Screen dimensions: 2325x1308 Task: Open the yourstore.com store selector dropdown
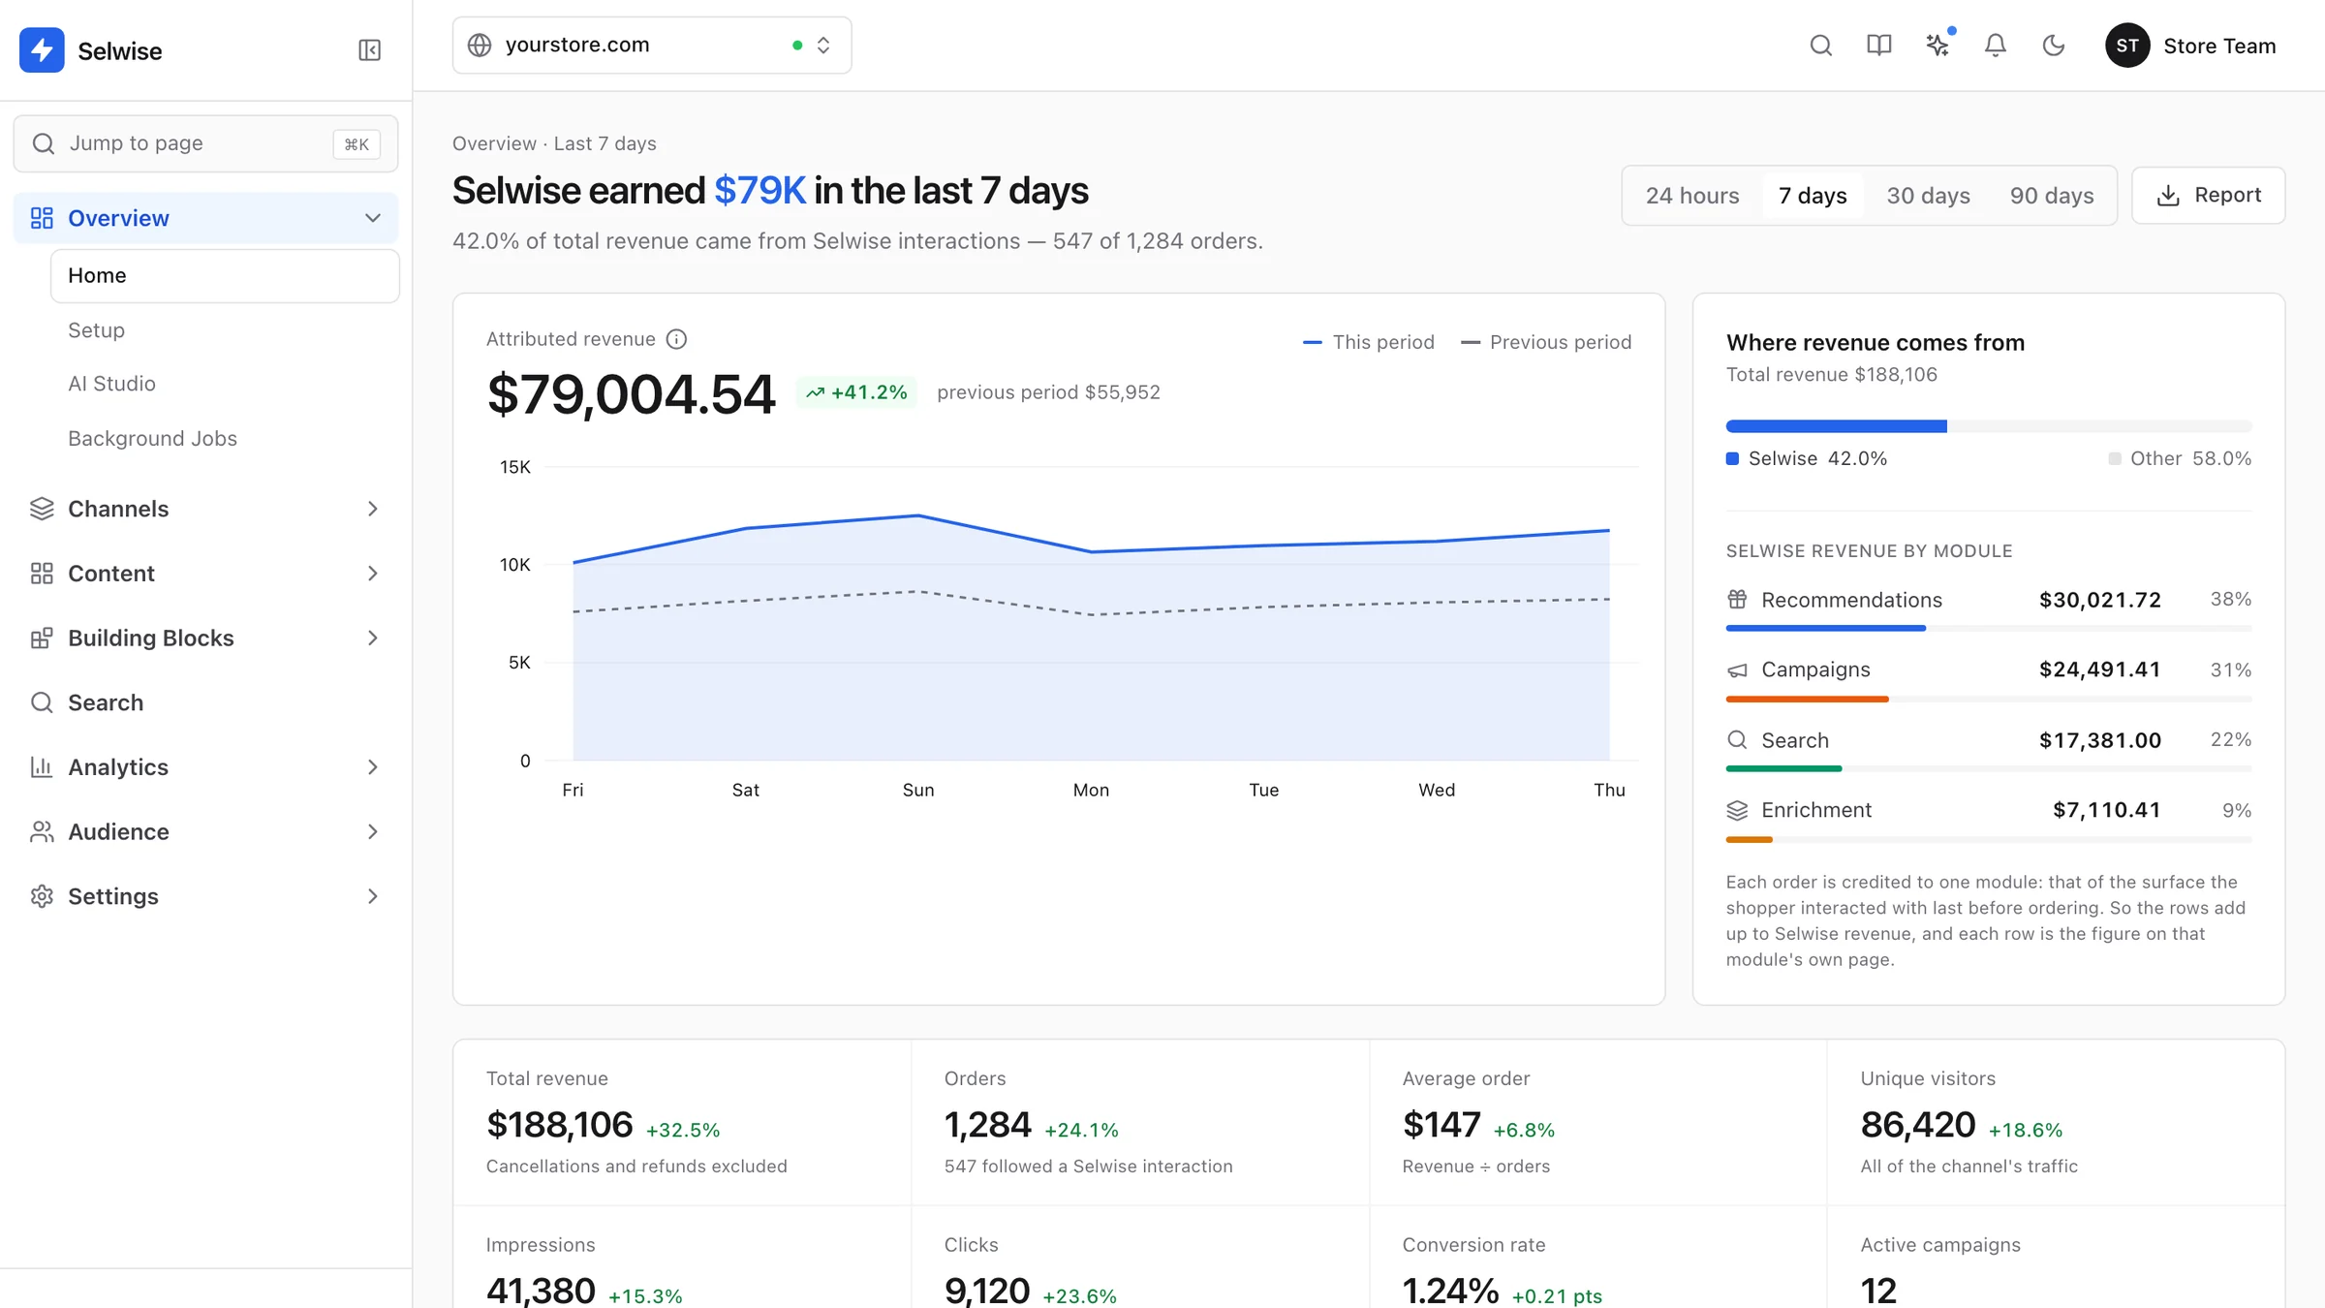(x=652, y=45)
